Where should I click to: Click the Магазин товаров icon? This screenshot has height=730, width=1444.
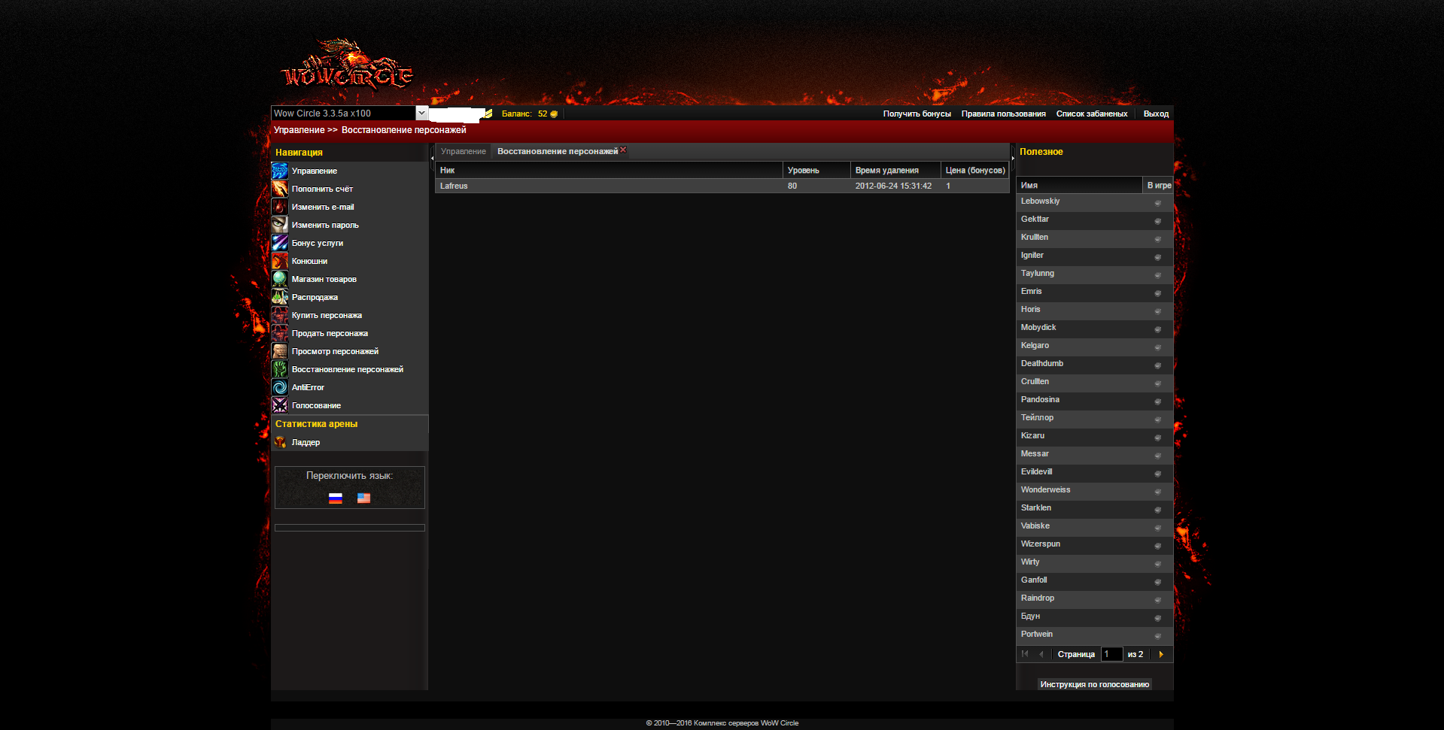pos(279,279)
